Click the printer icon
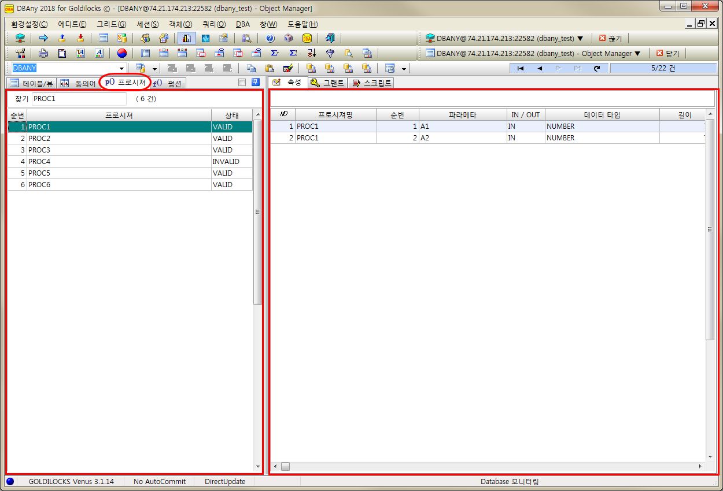This screenshot has width=723, height=491. click(x=43, y=53)
